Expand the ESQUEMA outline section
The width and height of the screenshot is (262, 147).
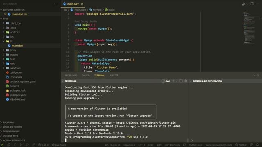[8, 122]
